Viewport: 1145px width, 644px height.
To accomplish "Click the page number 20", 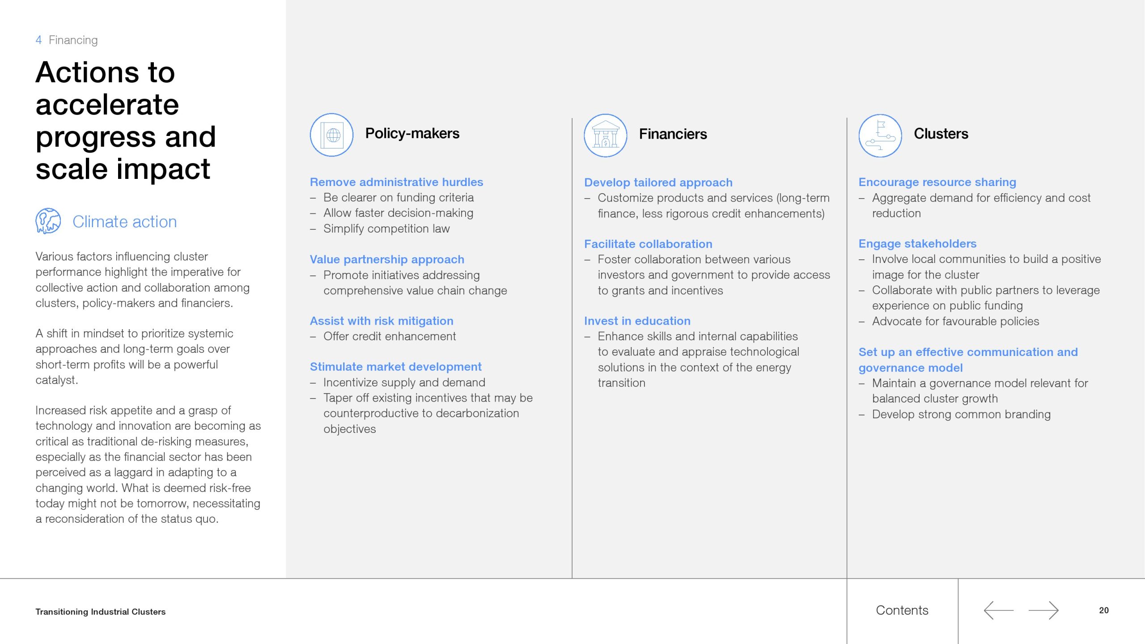I will (x=1103, y=610).
